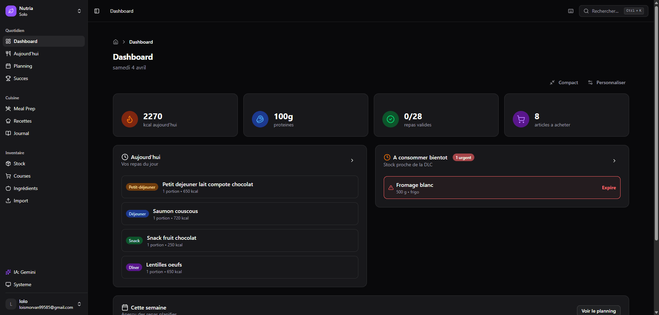Viewport: 659px width, 315px height.
Task: Toggle Compact dashboard view
Action: [x=564, y=82]
